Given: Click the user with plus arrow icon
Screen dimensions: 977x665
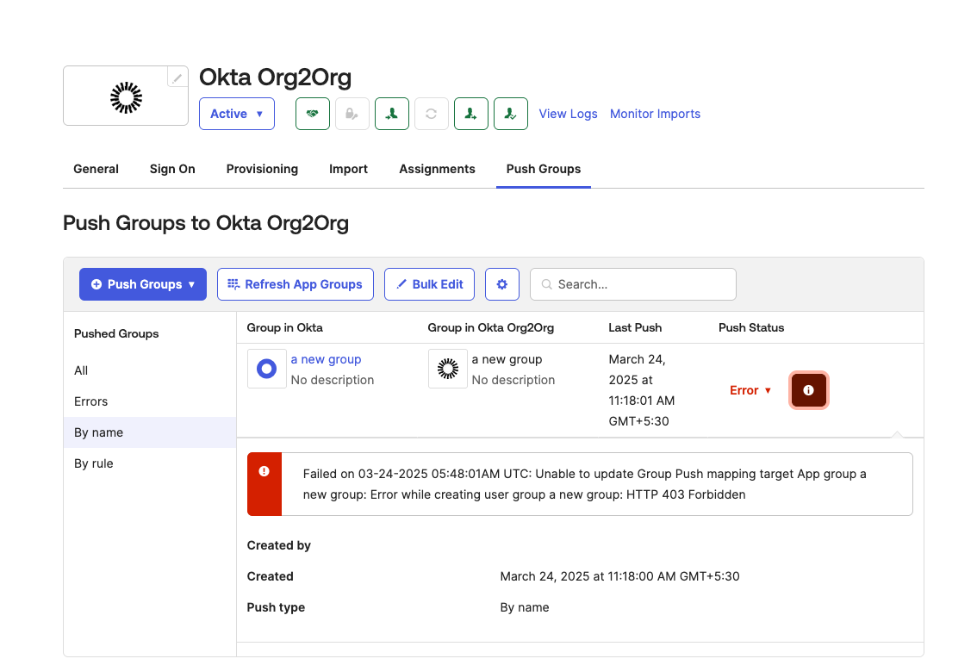Looking at the screenshot, I should tap(471, 114).
